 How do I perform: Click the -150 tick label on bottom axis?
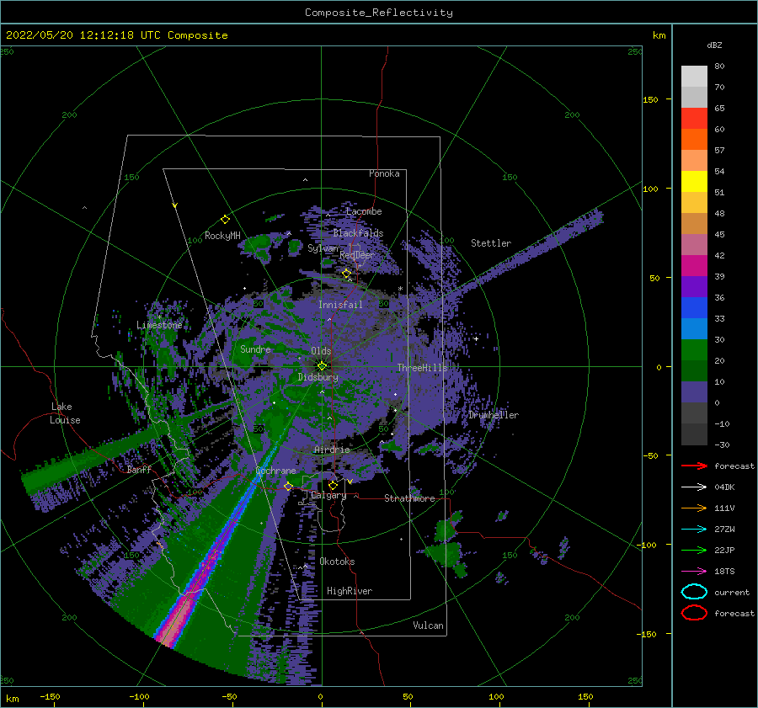pyautogui.click(x=50, y=696)
